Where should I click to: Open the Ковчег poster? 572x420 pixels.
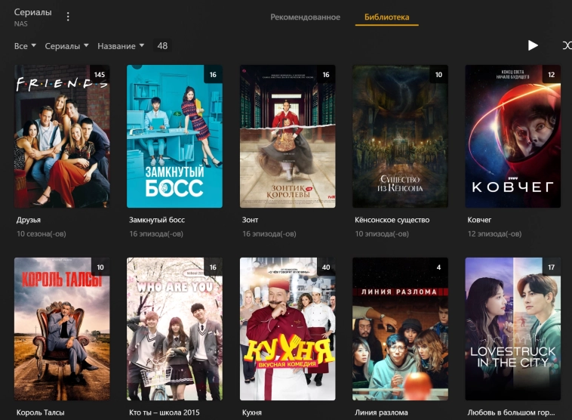point(513,137)
